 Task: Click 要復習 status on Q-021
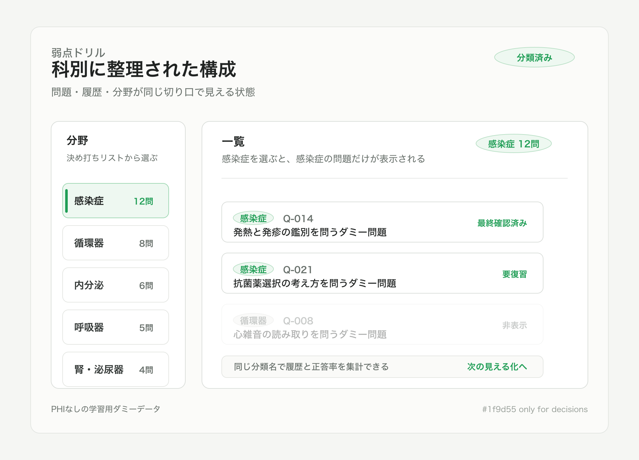tap(515, 274)
